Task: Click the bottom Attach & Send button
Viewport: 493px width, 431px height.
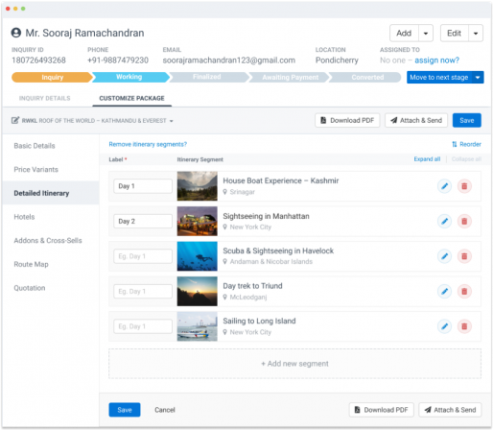Action: click(x=450, y=410)
